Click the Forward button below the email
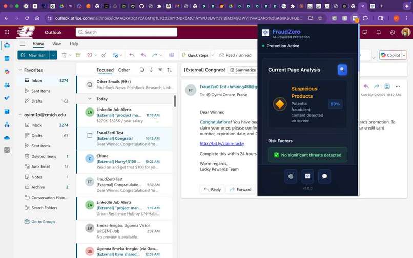The height and width of the screenshot is (258, 413). pyautogui.click(x=240, y=189)
